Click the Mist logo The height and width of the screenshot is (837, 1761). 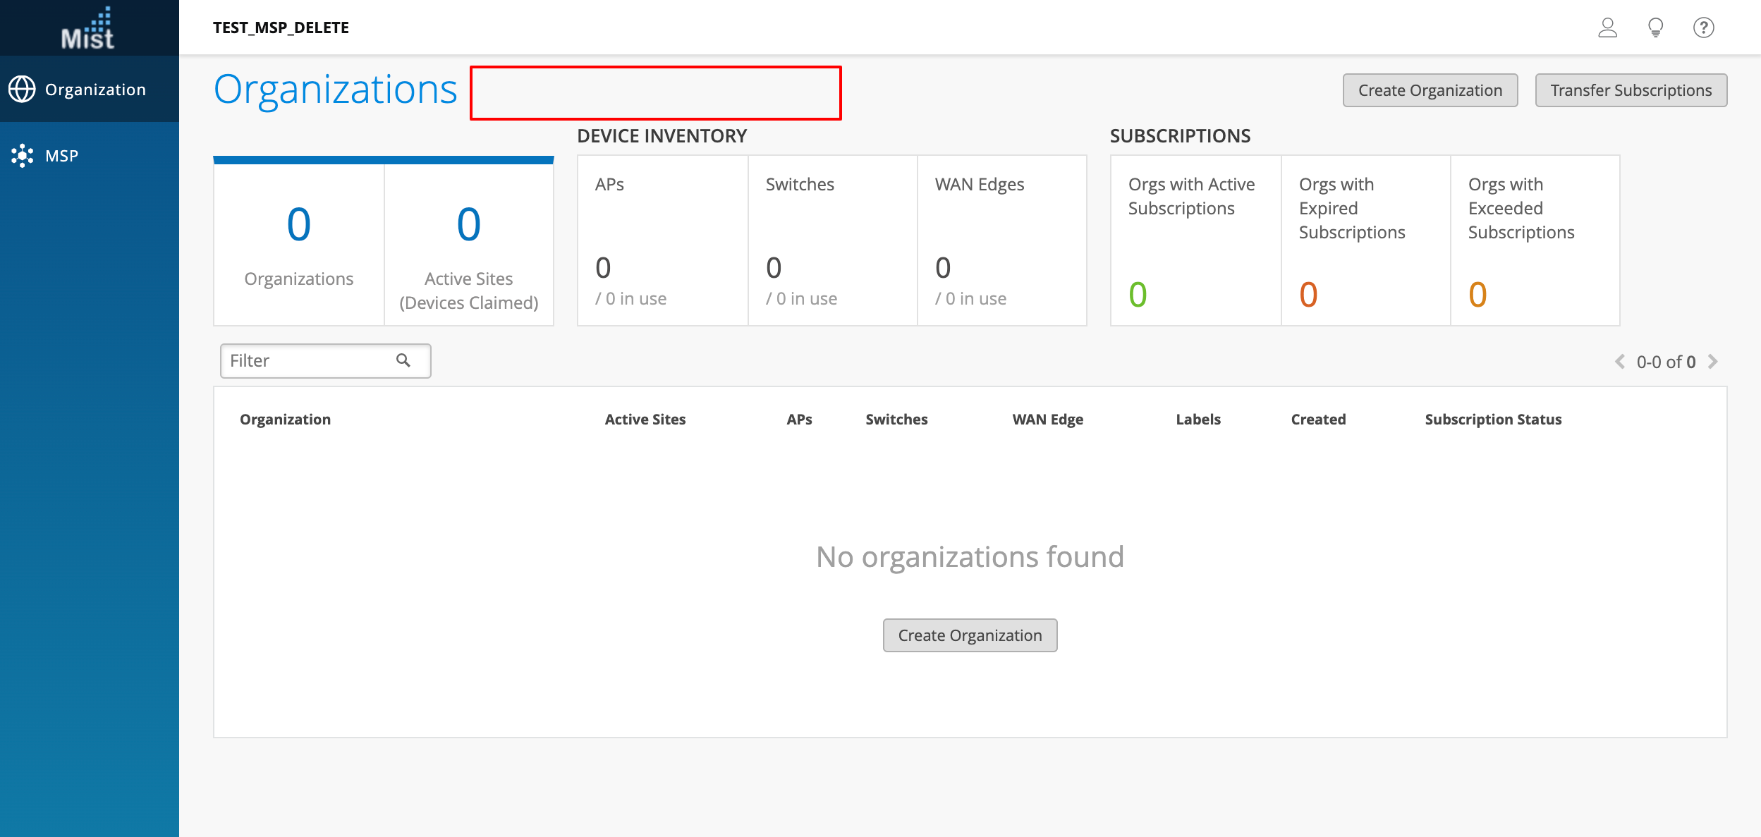88,28
